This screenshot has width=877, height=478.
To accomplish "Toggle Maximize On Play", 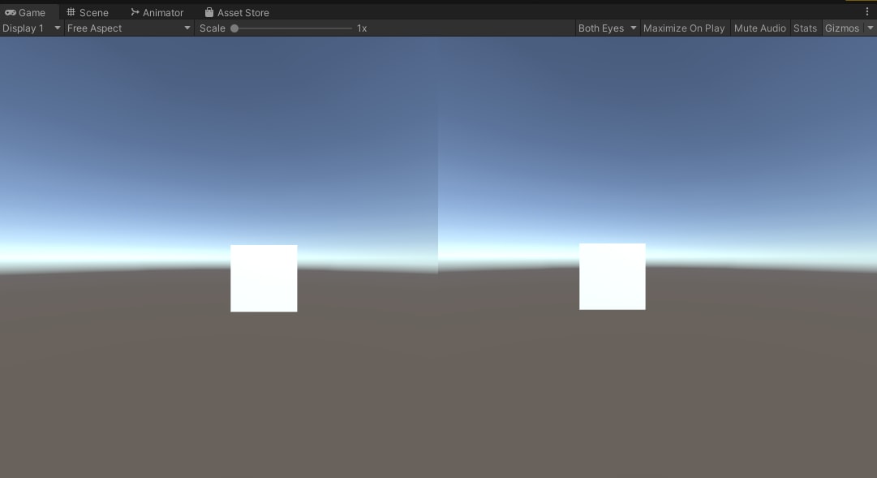I will pos(683,28).
